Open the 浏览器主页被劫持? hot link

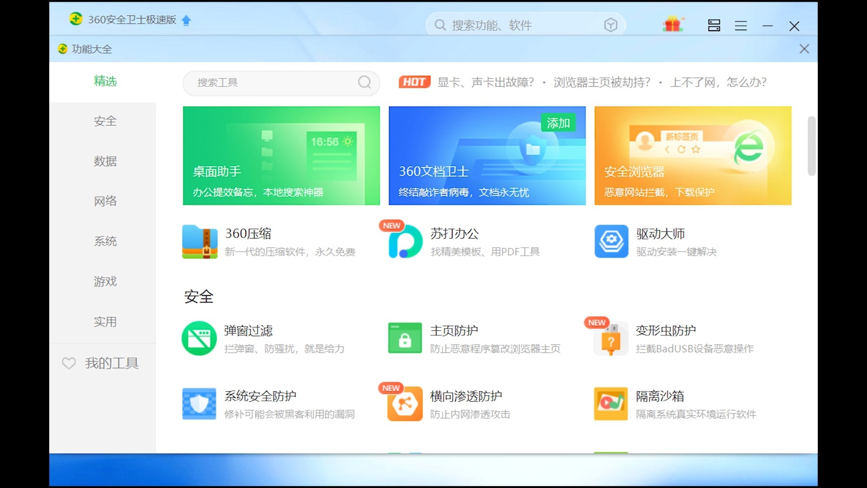(x=601, y=82)
